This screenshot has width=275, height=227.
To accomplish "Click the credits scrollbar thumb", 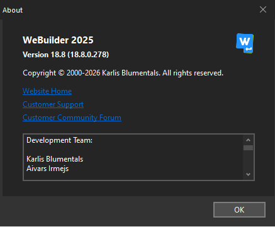I will pyautogui.click(x=248, y=148).
